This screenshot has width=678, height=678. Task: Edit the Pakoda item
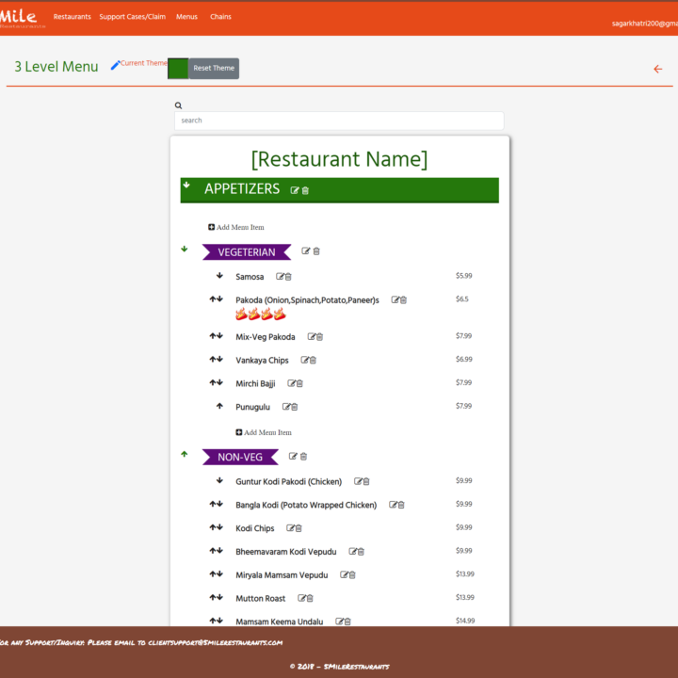[395, 299]
